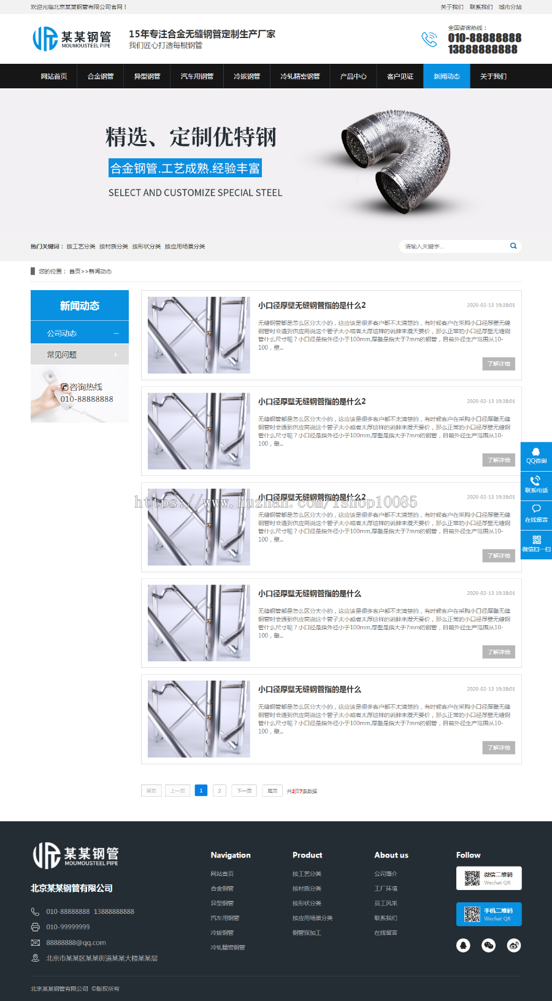Open 在线留言 under footer About us
This screenshot has width=552, height=1001.
[386, 933]
